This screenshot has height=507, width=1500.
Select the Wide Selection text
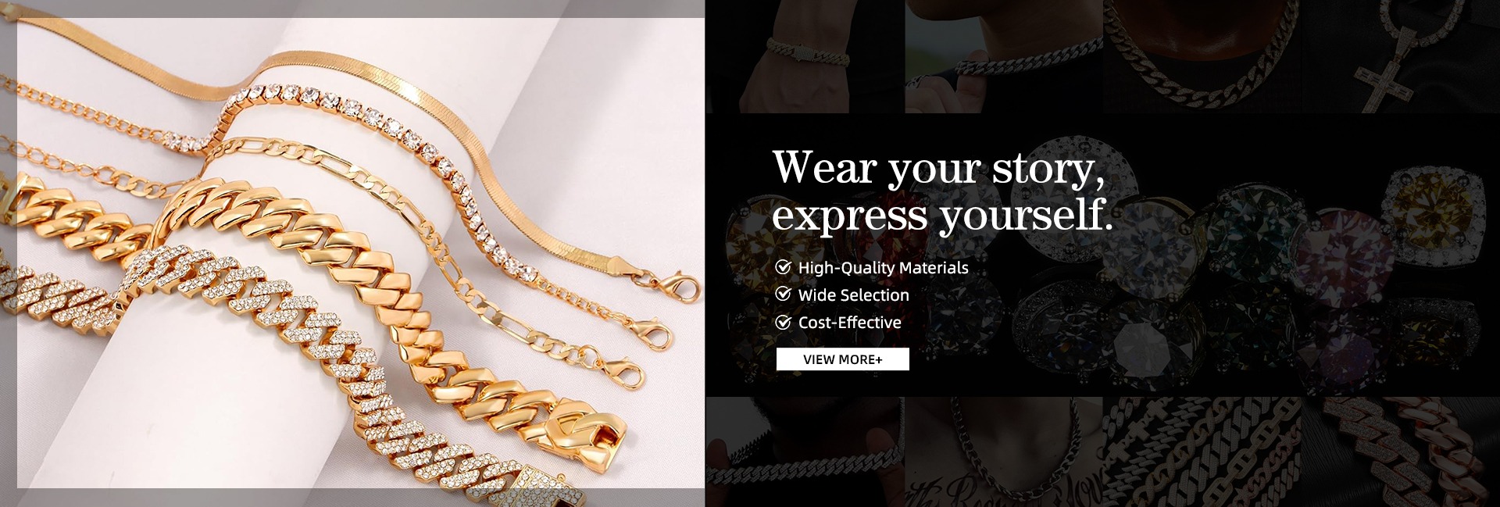pyautogui.click(x=853, y=295)
